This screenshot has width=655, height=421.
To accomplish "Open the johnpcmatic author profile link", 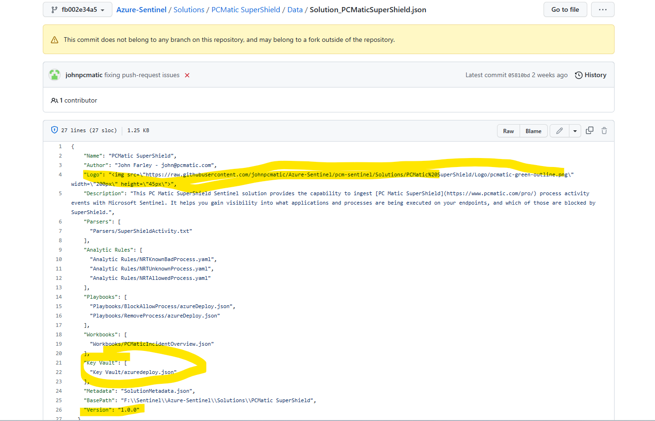I will (x=84, y=75).
